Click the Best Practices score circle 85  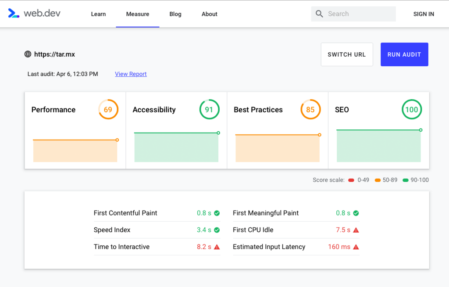coord(310,110)
